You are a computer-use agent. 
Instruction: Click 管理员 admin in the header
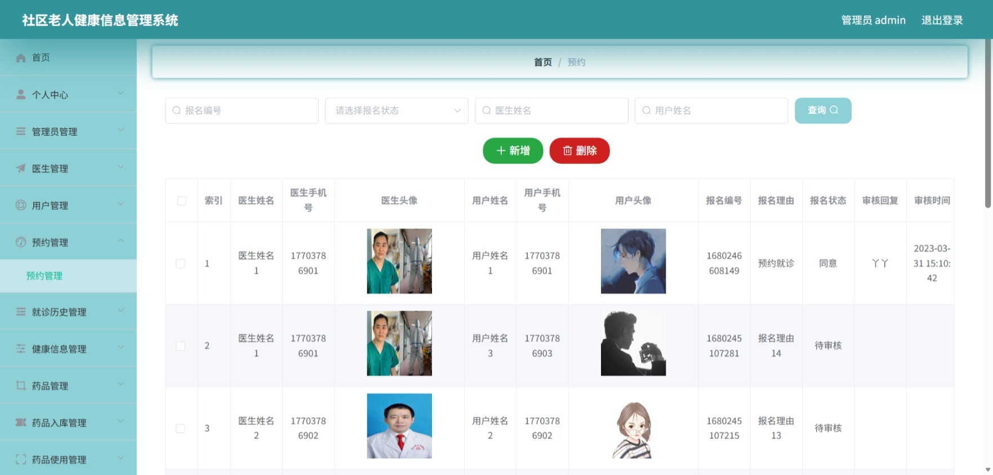(873, 20)
